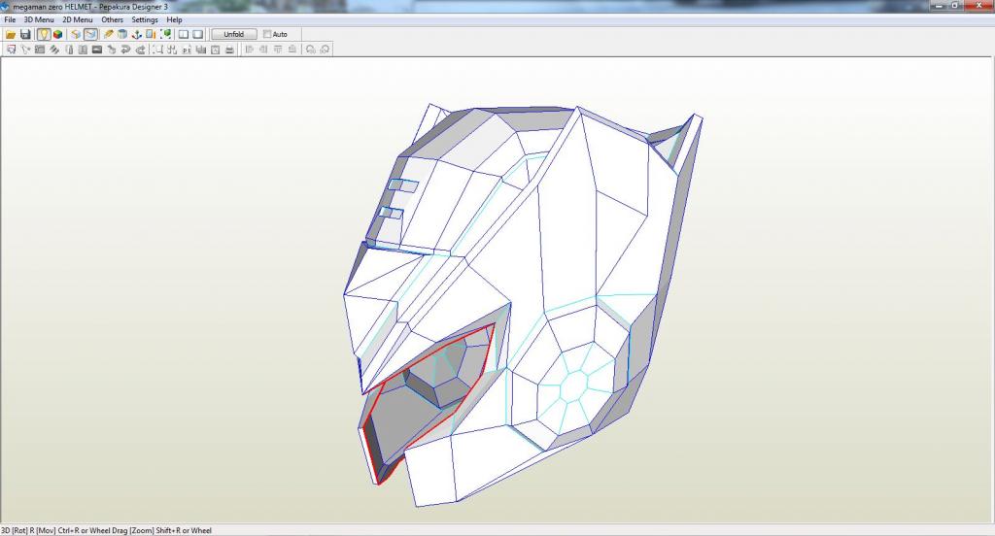
Task: Click the align top icon
Action: point(278,49)
